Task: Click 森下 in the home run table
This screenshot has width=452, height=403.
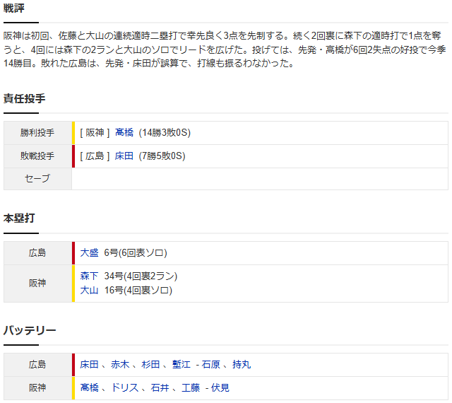Action: coord(89,276)
